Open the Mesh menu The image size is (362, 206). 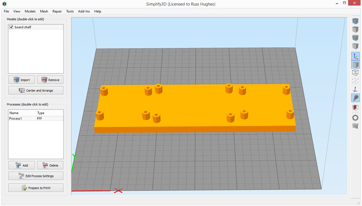click(x=44, y=11)
